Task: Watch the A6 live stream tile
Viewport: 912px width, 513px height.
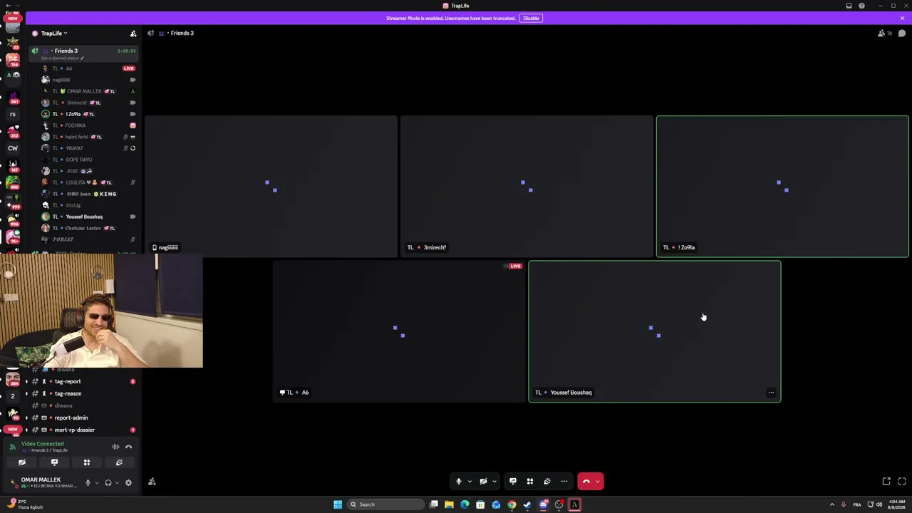Action: 399,331
